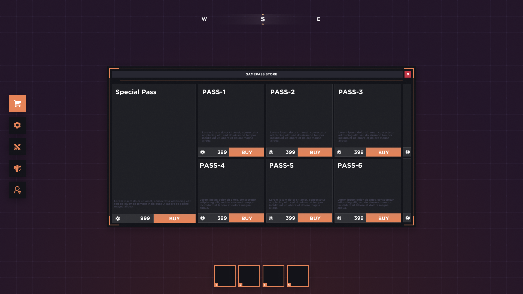Hit the BUY button for PASS-4
The image size is (523, 294).
pyautogui.click(x=247, y=218)
